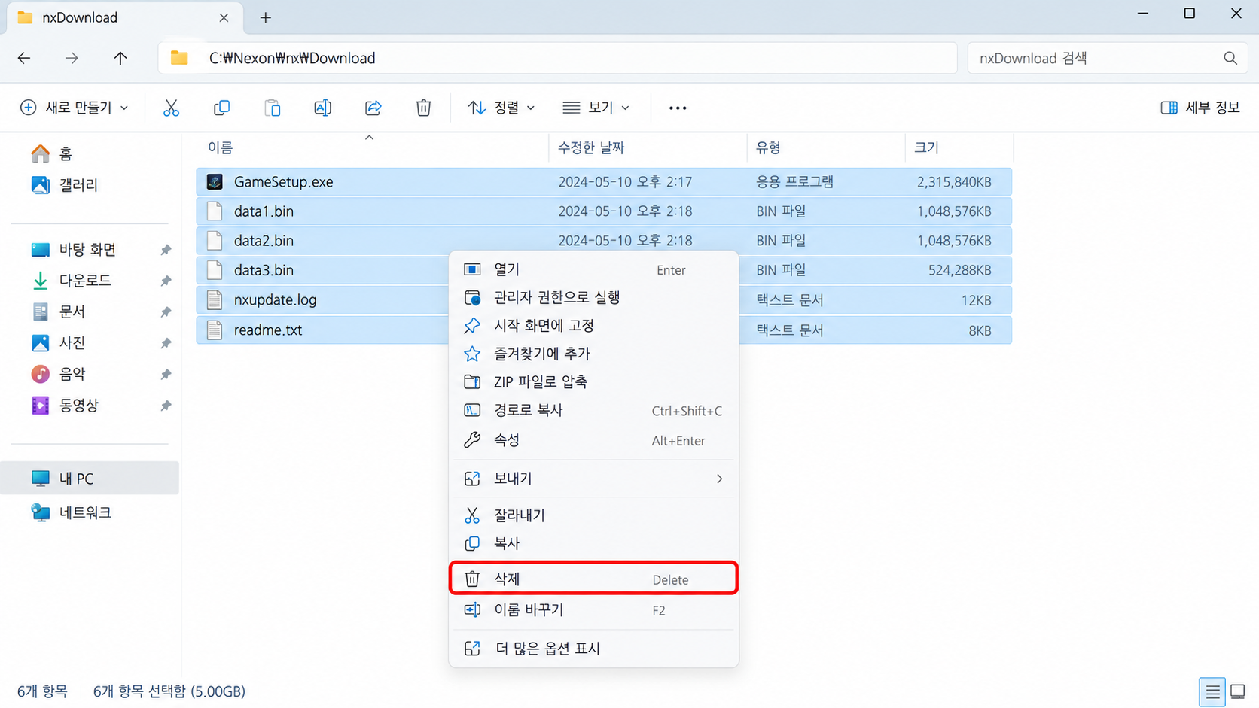Viewport: 1259px width, 708px height.
Task: Switch to details list view icon
Action: [1212, 691]
